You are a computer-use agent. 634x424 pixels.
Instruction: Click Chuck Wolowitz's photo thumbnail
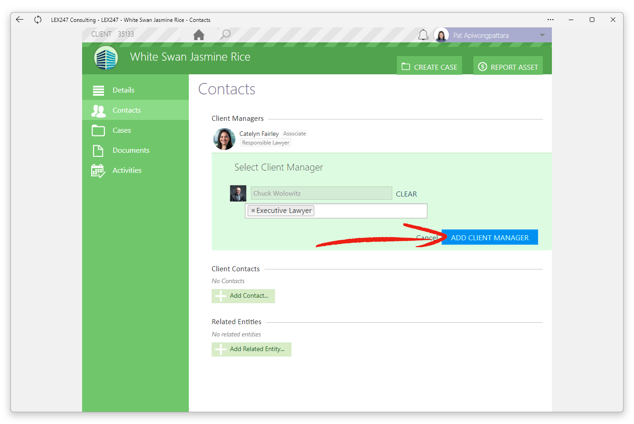[x=238, y=193]
